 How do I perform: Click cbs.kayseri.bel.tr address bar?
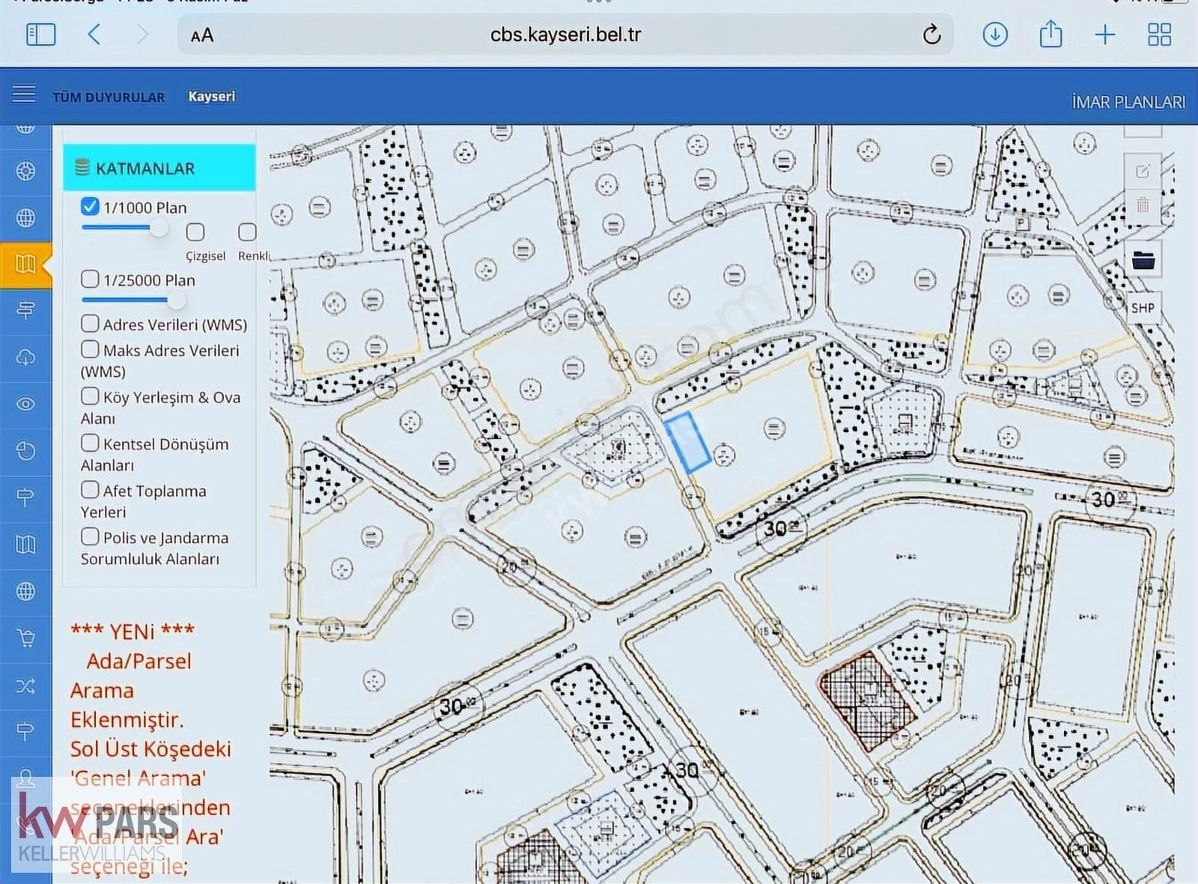click(565, 34)
